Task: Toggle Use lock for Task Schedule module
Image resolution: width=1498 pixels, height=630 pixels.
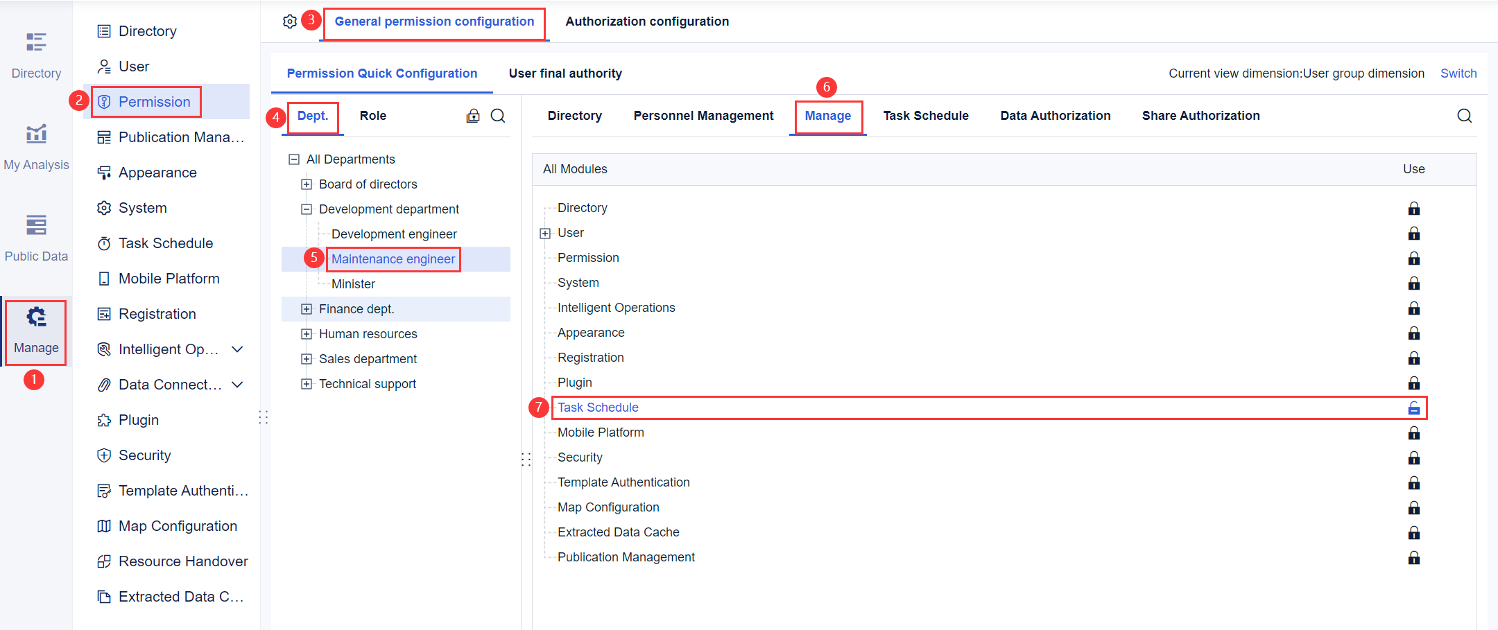Action: point(1413,408)
